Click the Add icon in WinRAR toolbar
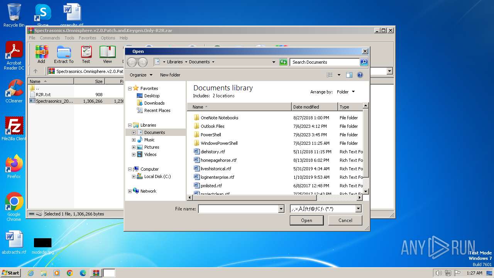The height and width of the screenshot is (278, 494). (x=41, y=54)
